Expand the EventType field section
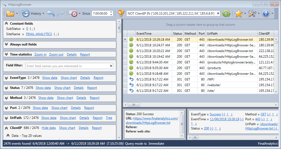This screenshot has width=281, height=149. 7,78
